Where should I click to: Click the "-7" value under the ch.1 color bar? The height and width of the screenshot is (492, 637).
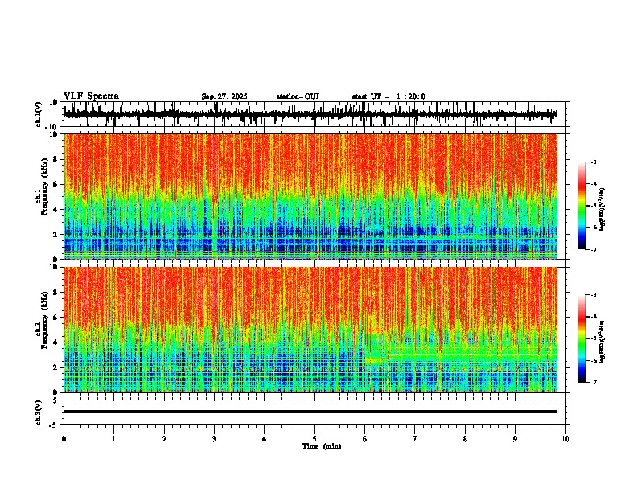point(593,249)
